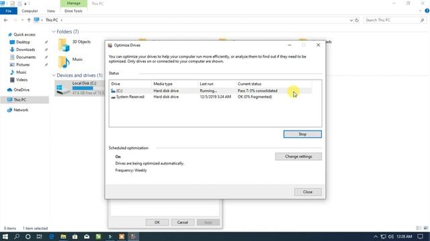Open the Windows Start menu
430x241 pixels.
pos(5,236)
